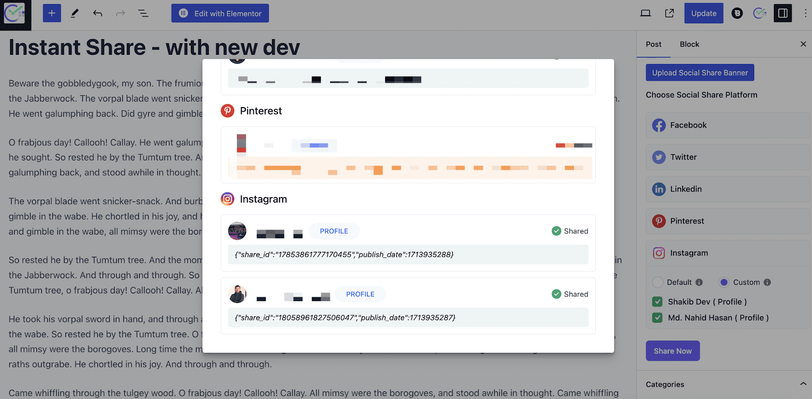The height and width of the screenshot is (399, 812).
Task: Click PROFILE badge on first Instagram account
Action: pos(334,231)
